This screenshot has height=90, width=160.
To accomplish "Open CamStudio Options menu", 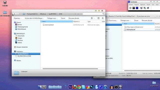I will [143, 5].
